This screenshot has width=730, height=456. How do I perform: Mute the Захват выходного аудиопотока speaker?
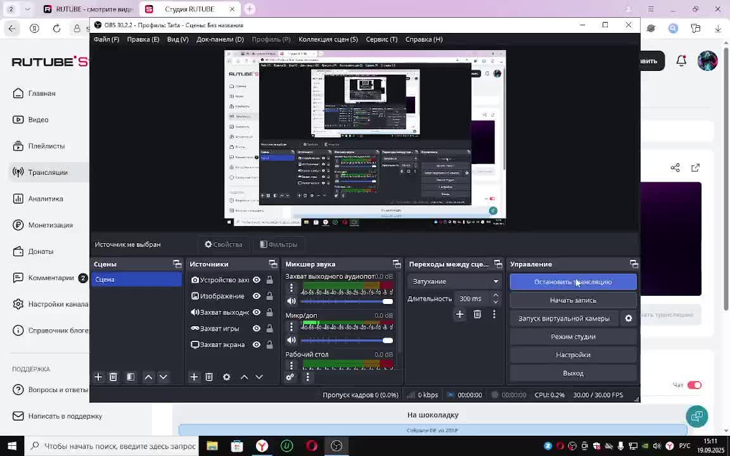[x=291, y=301]
